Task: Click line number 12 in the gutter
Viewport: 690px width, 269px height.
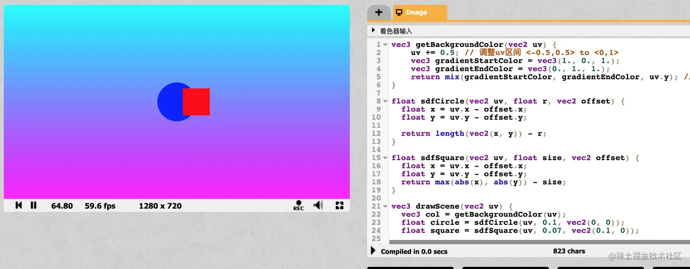Action: coord(376,133)
